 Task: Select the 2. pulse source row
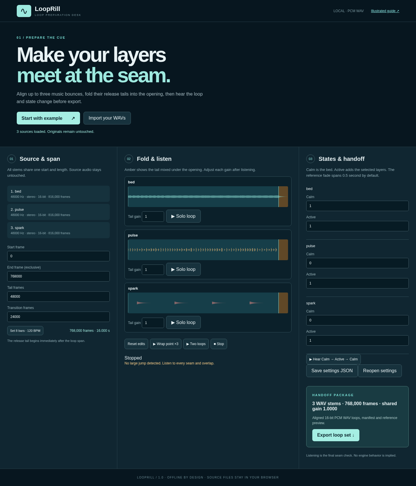point(58,212)
